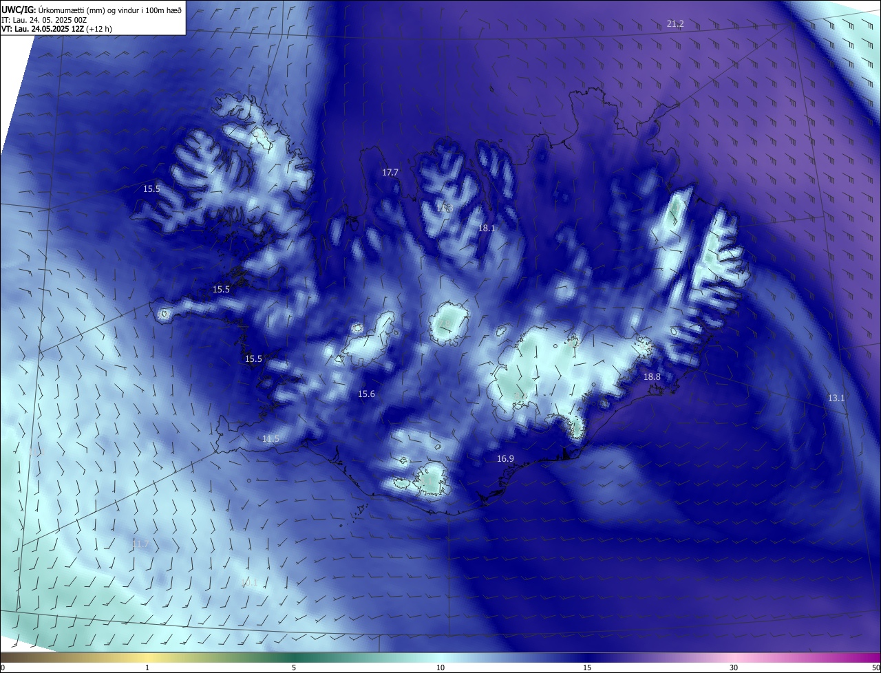The image size is (881, 673).
Task: Click the 1 tick label on the color scale
Action: (147, 667)
